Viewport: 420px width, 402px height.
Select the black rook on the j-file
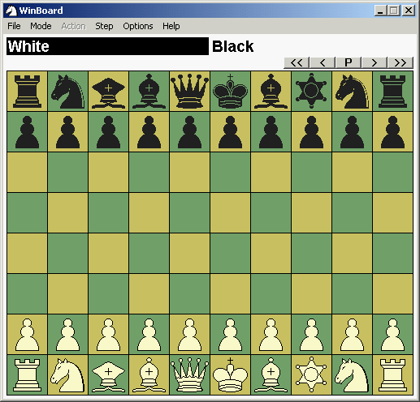[392, 92]
